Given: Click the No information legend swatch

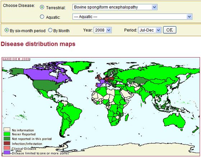Looking at the screenshot, I should (x=7, y=129).
